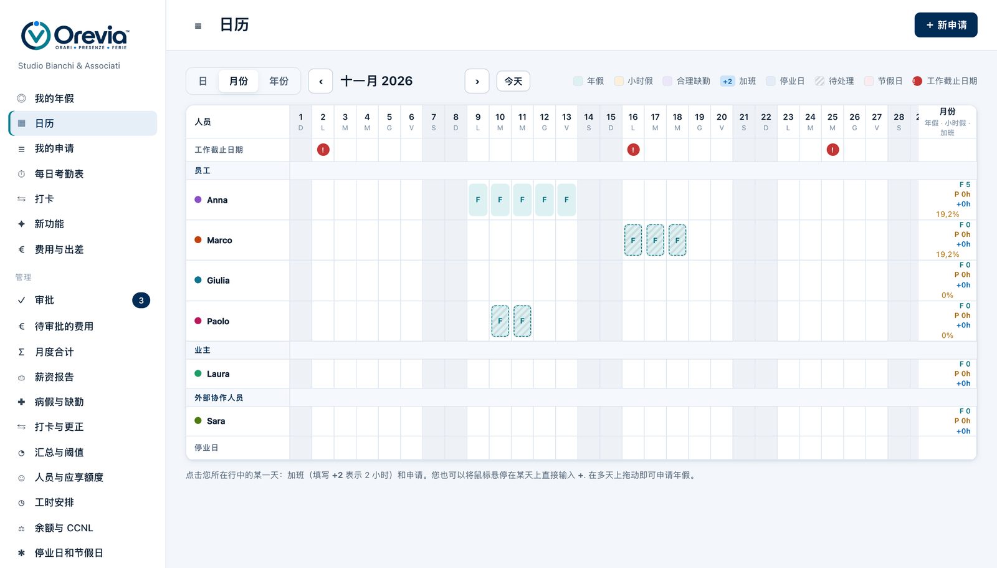Screen dimensions: 997x568
Task: Click the Orevia logo
Action: coord(75,36)
